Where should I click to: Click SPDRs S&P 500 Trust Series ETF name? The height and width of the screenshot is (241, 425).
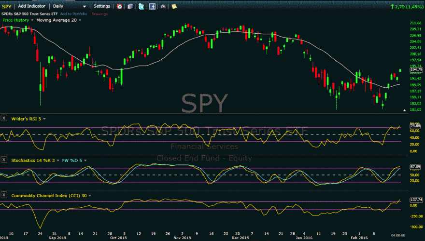[x=29, y=14]
